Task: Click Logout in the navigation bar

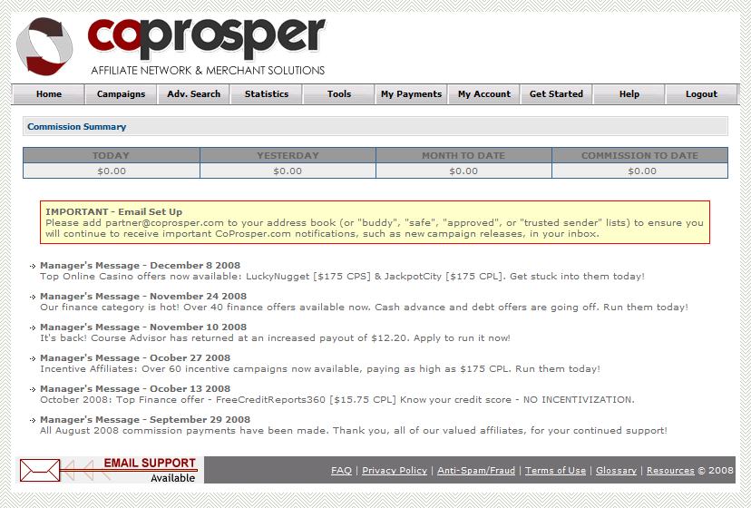Action: (x=702, y=94)
